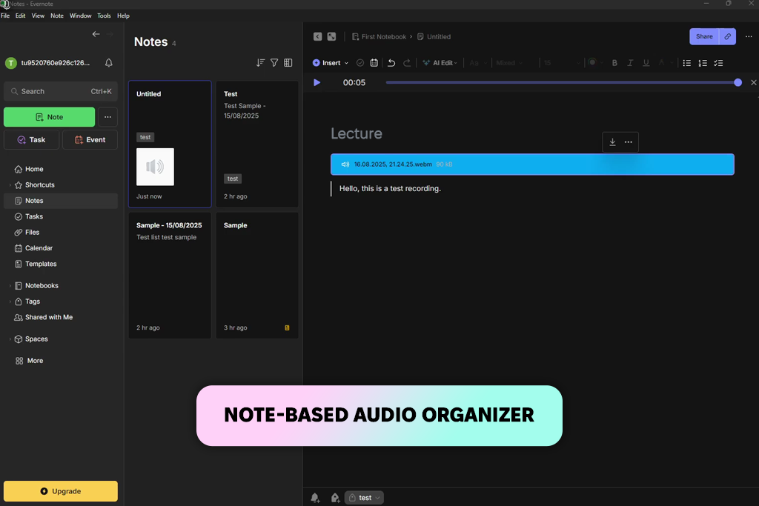Screen dimensions: 759x506
Task: Open the View menu
Action: click(38, 16)
